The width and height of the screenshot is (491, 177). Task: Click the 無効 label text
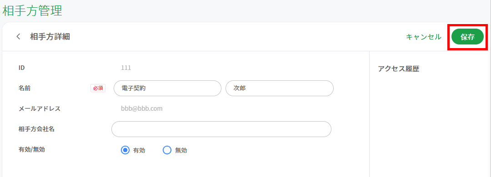[x=181, y=150]
